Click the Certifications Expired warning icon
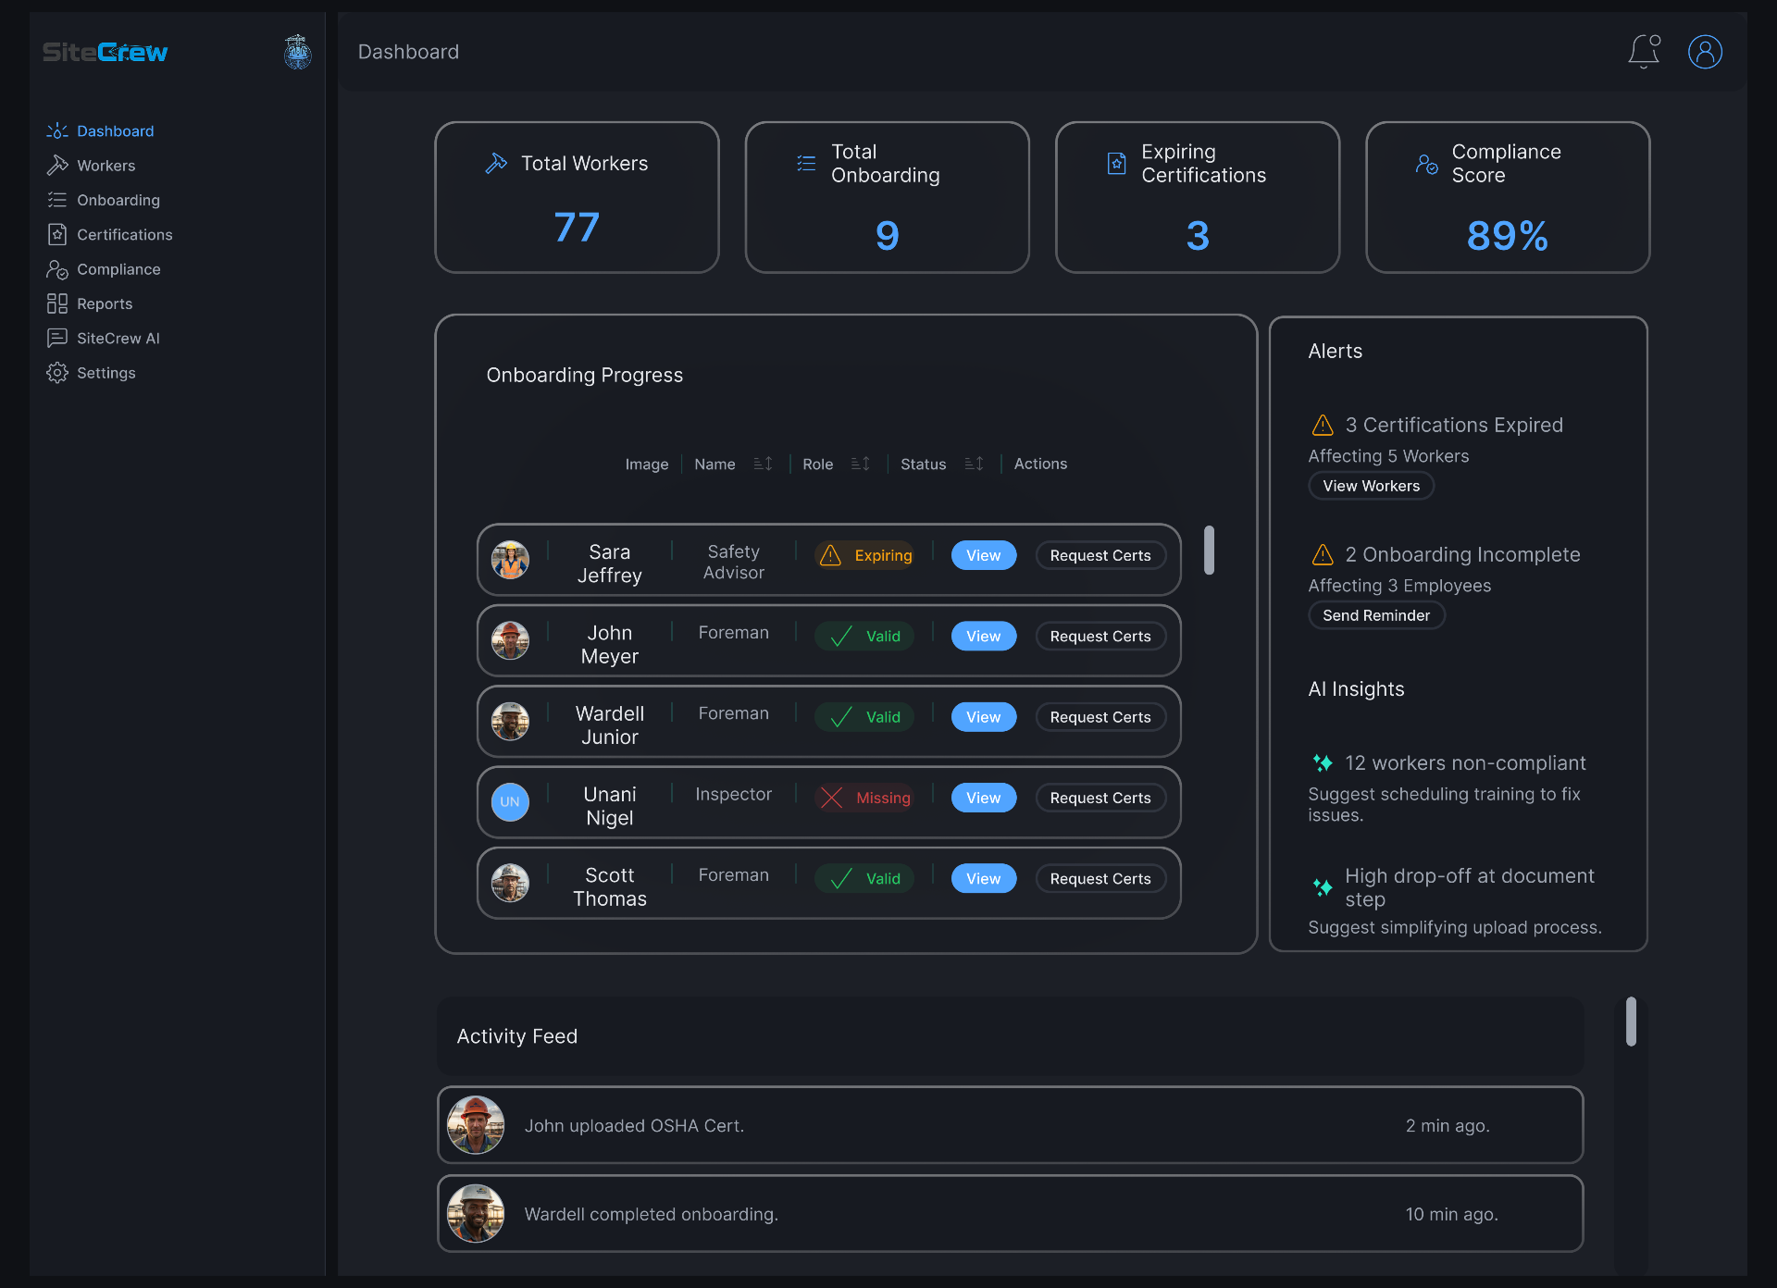This screenshot has width=1777, height=1288. (1323, 425)
